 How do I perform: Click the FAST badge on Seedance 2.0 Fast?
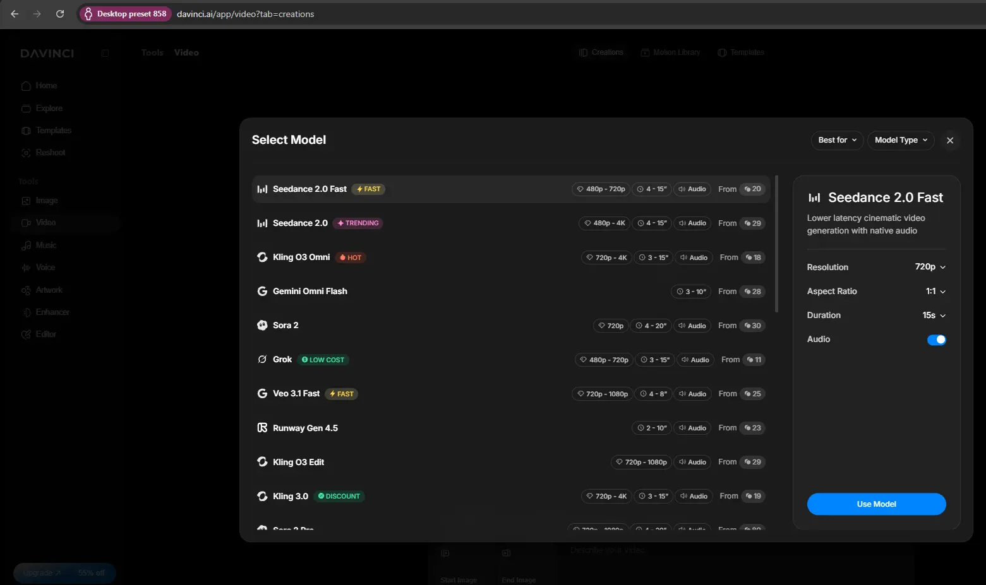pos(368,189)
